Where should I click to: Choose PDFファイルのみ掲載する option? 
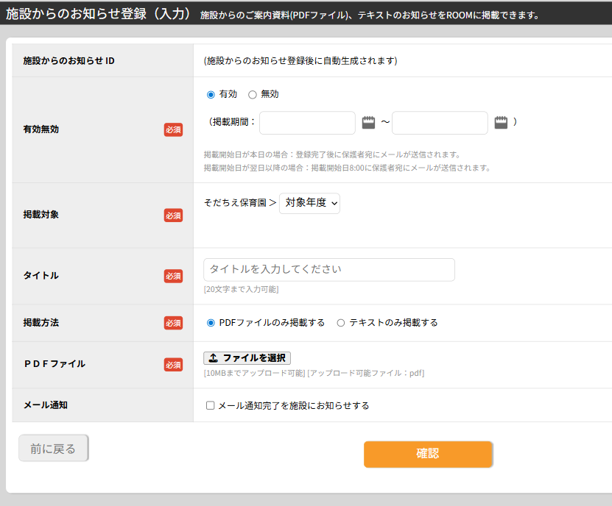(x=211, y=323)
